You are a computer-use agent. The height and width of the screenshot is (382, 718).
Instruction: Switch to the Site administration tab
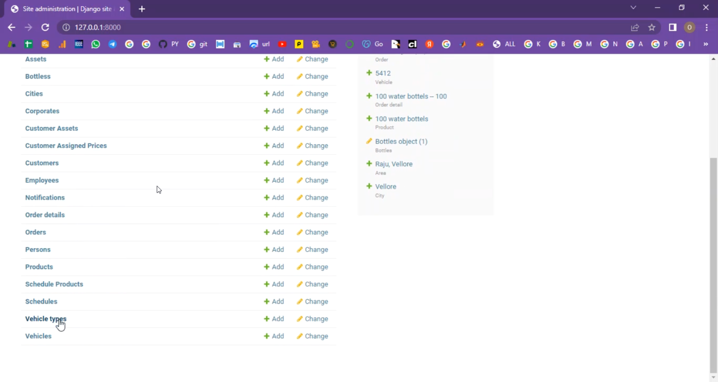pos(67,9)
